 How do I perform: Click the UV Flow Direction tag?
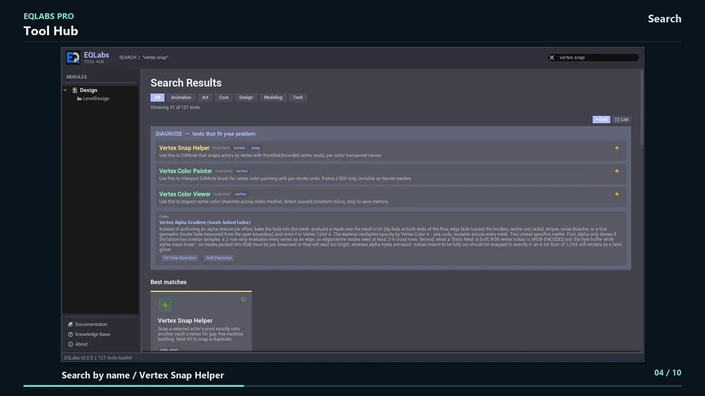180,258
